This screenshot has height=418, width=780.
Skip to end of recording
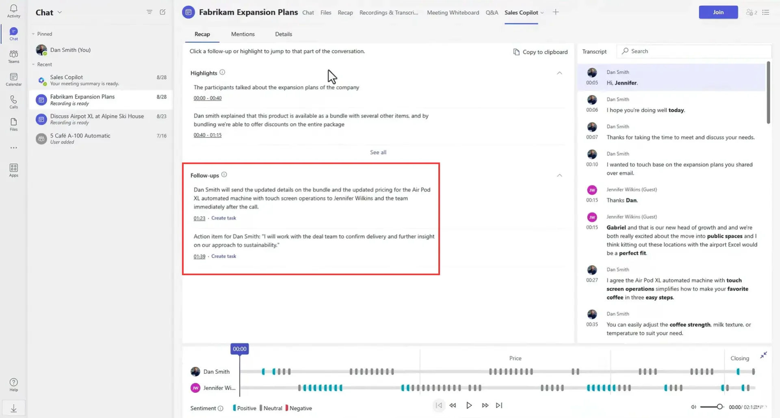[499, 405]
